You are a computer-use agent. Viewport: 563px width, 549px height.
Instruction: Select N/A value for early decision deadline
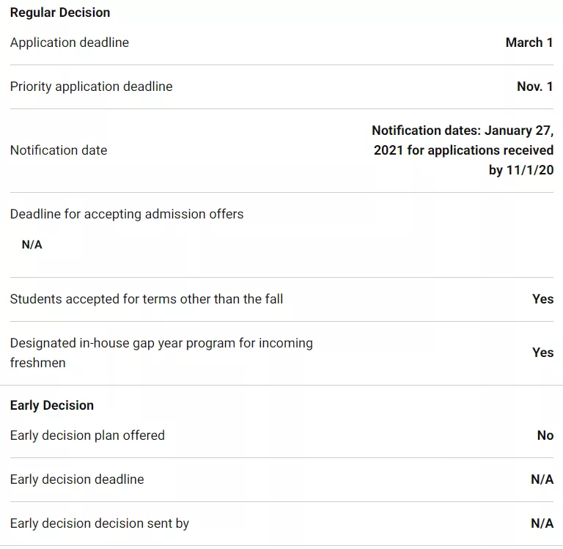[542, 479]
